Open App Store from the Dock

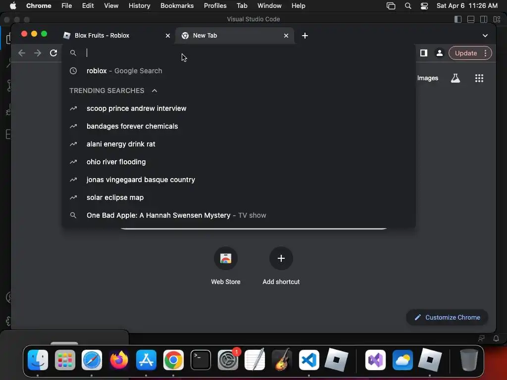(x=146, y=360)
